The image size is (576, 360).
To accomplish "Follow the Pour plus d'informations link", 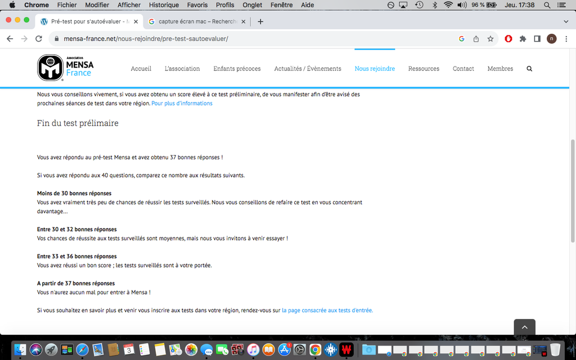I will 182,103.
